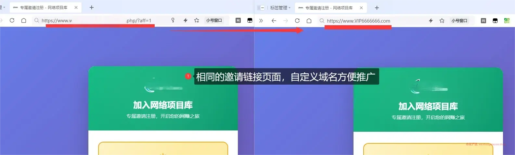This screenshot has height=155, width=515.
Task: Expand the double-chevron toolbar overflow in right window
Action: [x=261, y=21]
